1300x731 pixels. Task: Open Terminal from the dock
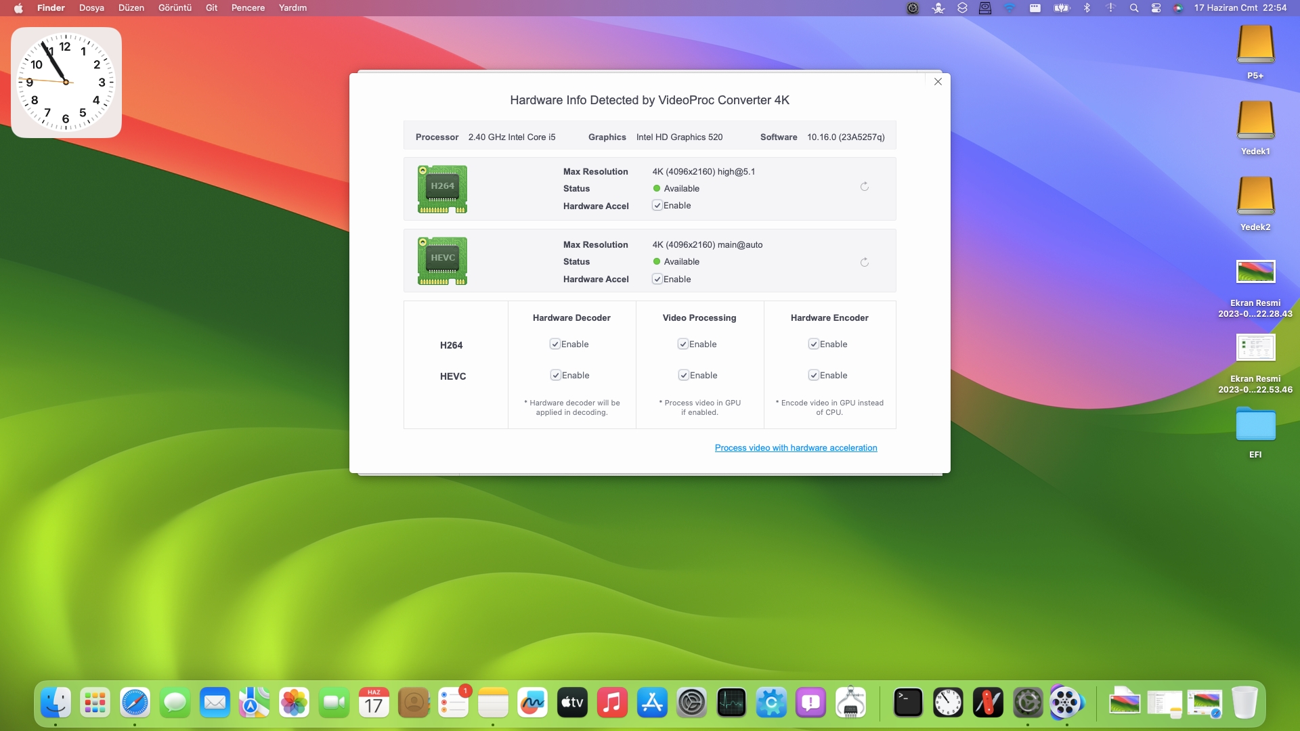(908, 703)
